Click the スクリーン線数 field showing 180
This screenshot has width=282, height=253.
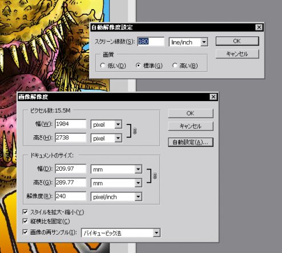pos(151,42)
